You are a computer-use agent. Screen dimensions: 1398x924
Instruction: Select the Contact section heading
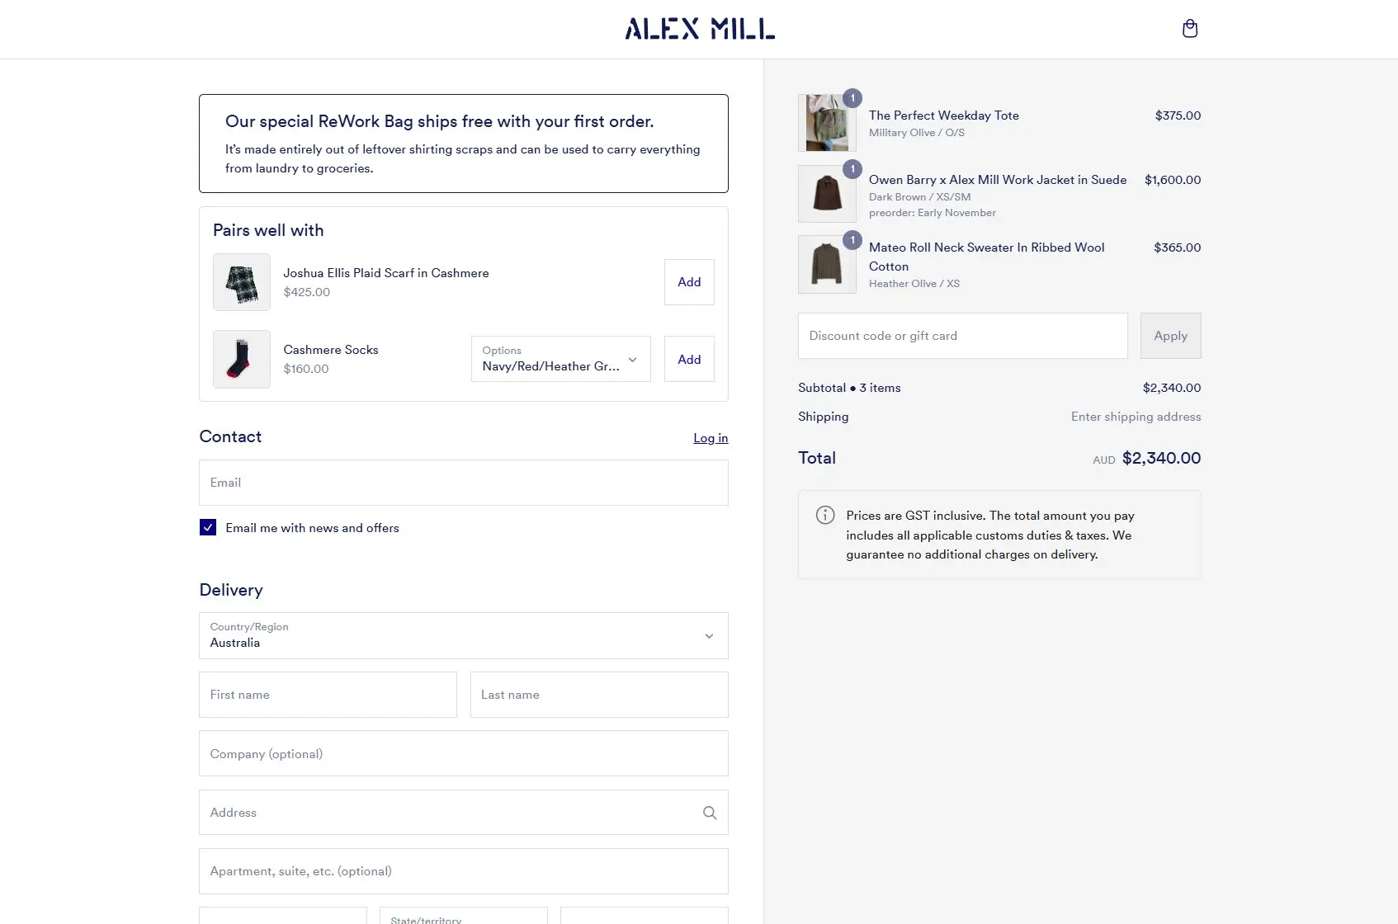tap(229, 436)
